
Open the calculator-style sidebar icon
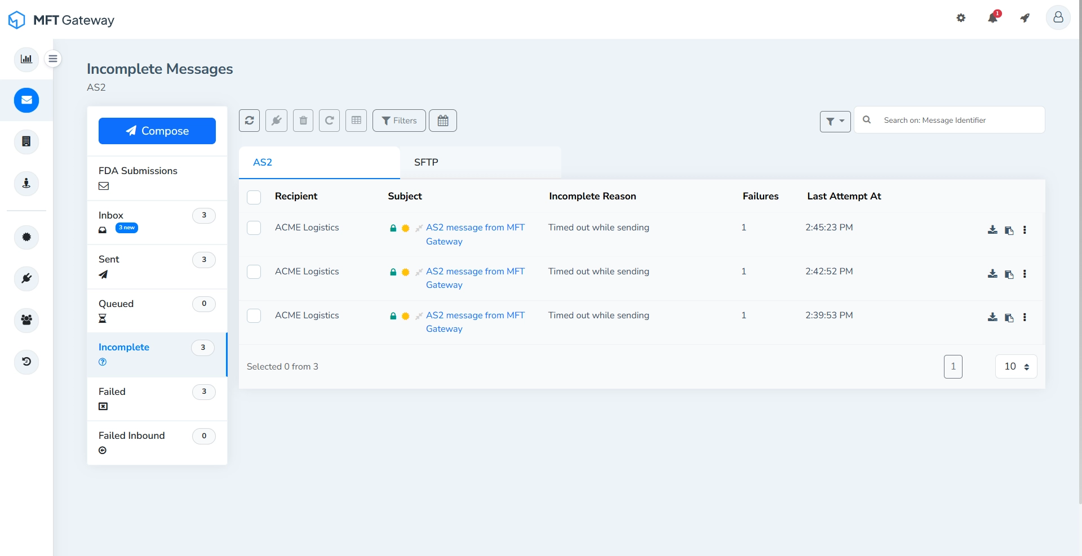(26, 141)
